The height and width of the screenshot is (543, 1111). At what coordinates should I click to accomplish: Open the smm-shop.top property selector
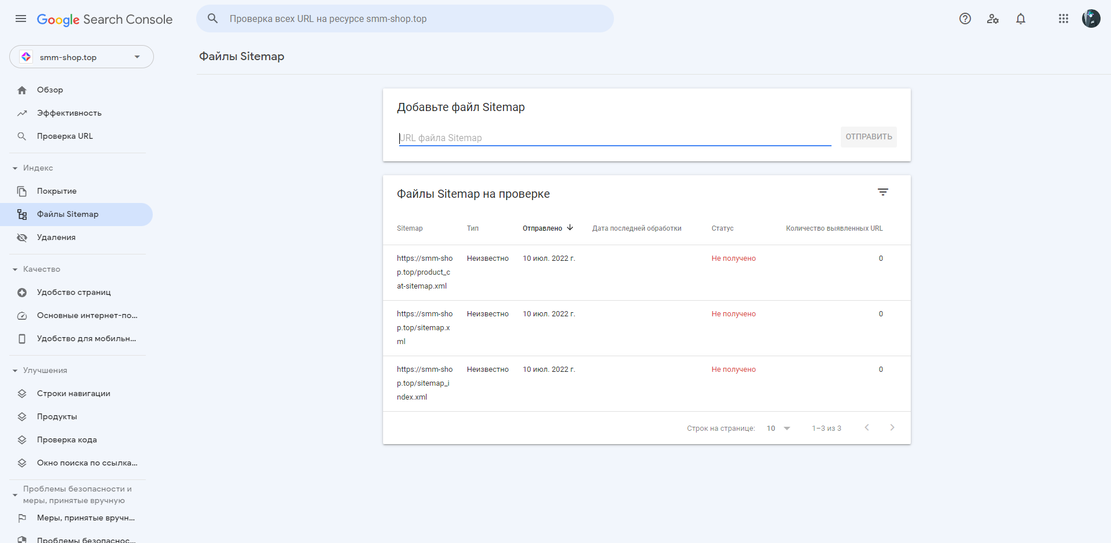(82, 57)
